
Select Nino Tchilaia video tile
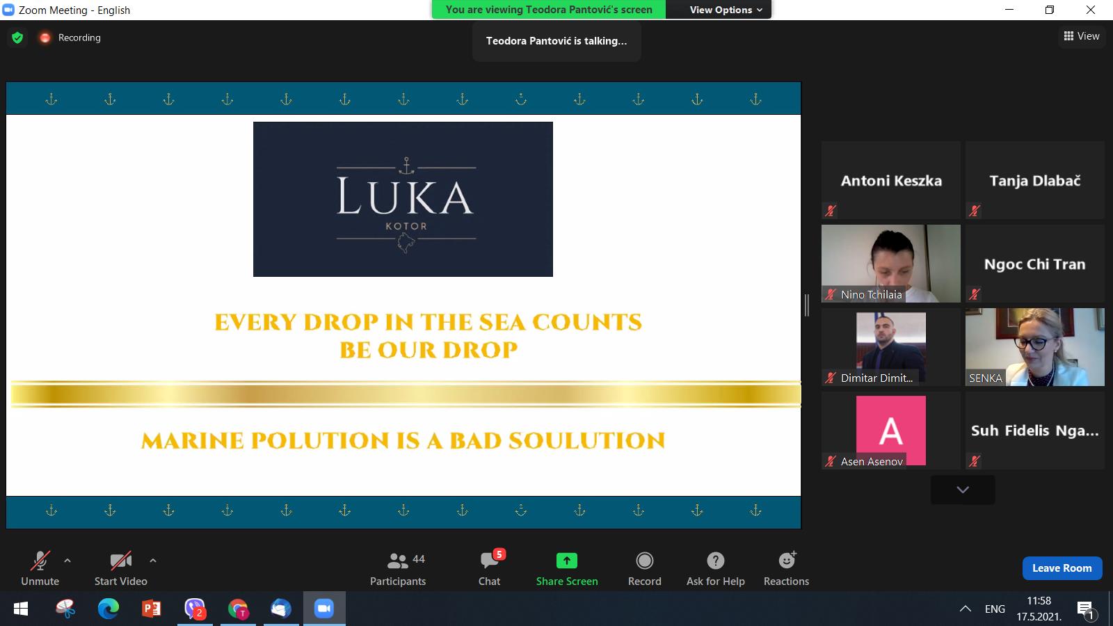click(891, 264)
